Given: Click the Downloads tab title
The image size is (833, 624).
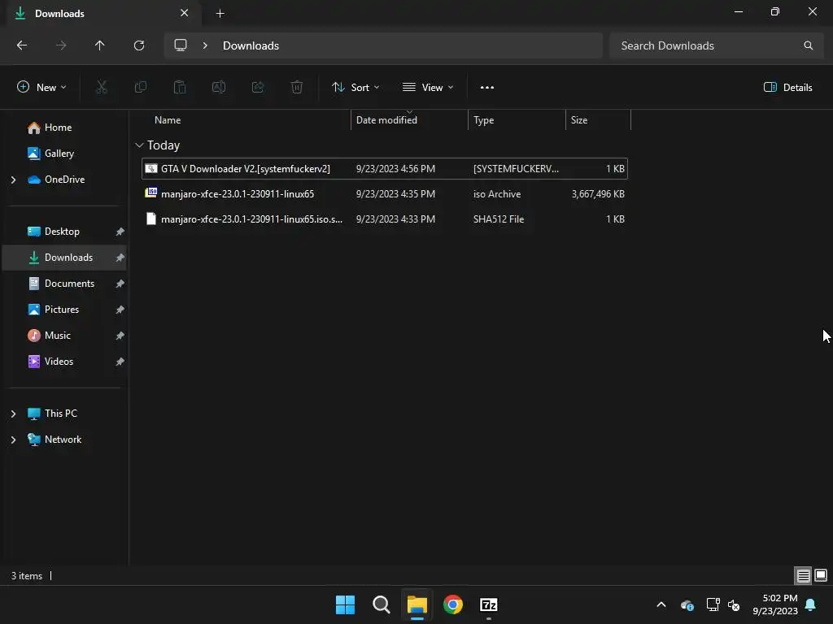Looking at the screenshot, I should coord(59,13).
